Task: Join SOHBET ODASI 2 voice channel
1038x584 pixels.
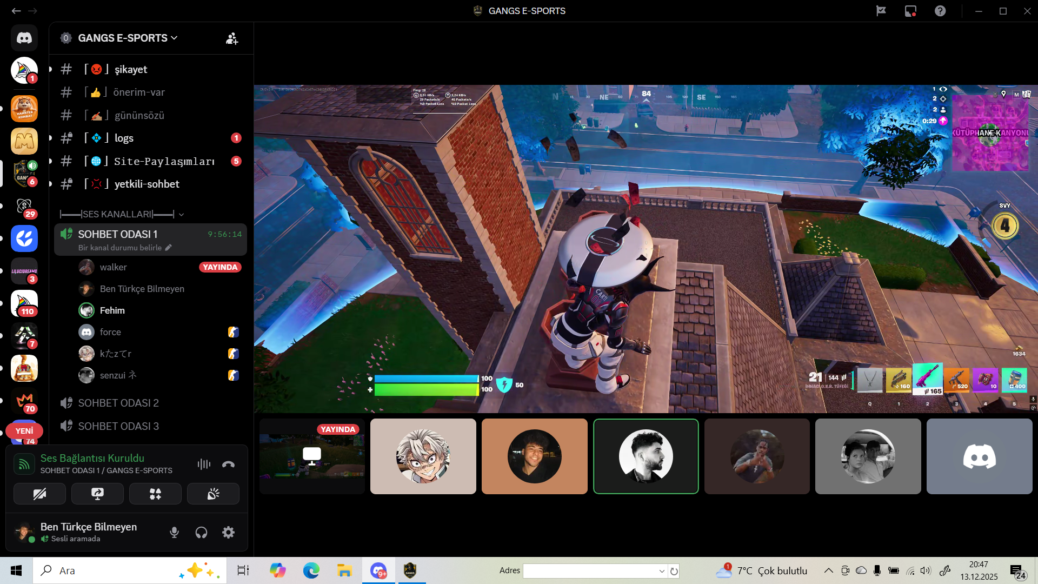Action: [150, 403]
